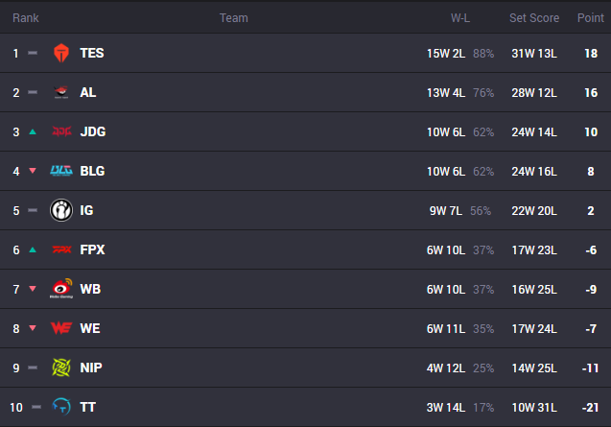This screenshot has height=427, width=611.
Task: Click the BLG team logo
Action: click(61, 171)
